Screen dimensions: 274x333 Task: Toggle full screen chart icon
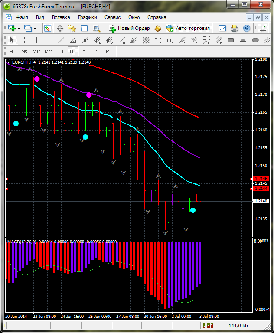coord(222,28)
